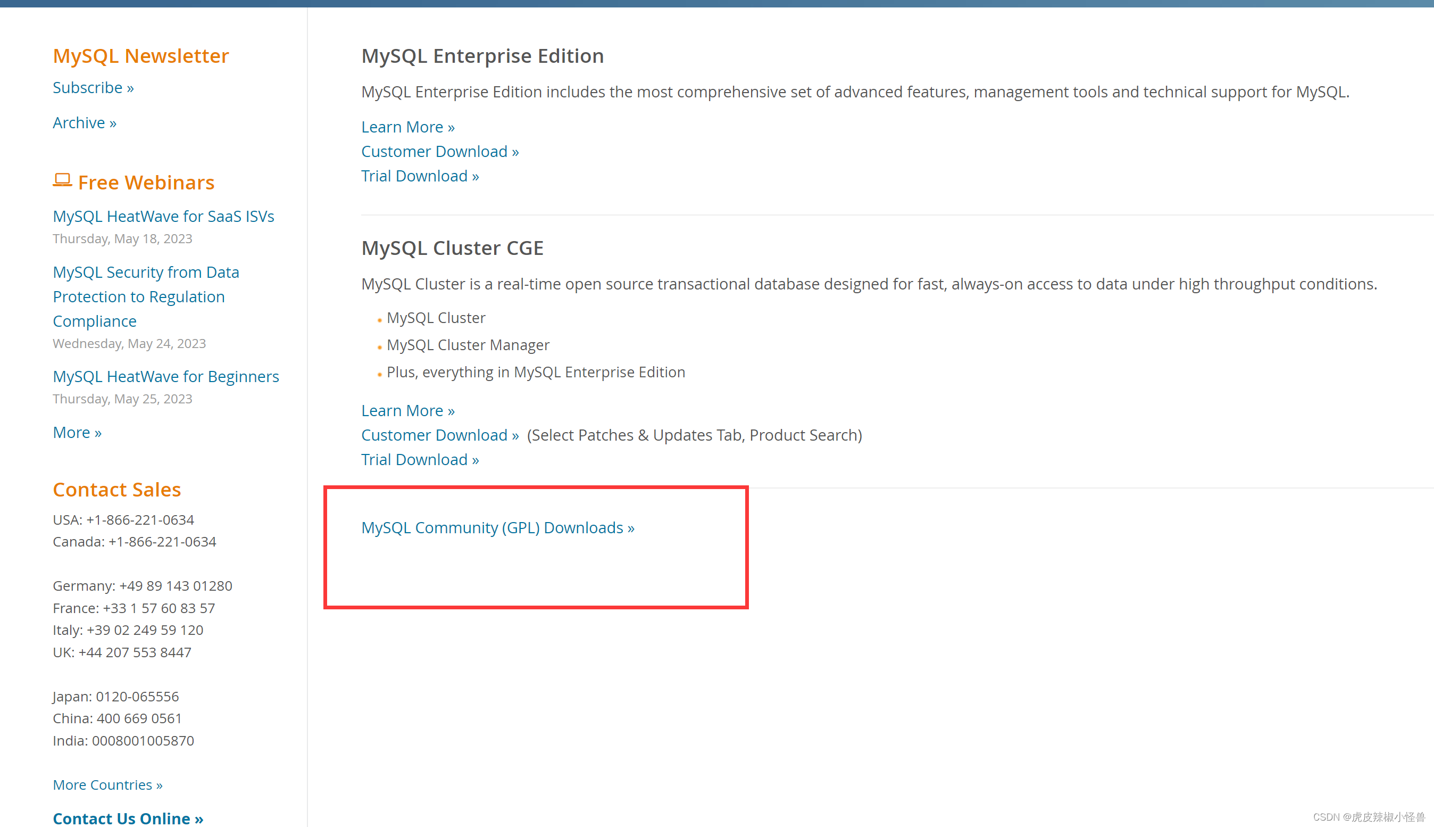
Task: Click MySQL Cluster CGE Trial Download link
Action: click(x=420, y=459)
